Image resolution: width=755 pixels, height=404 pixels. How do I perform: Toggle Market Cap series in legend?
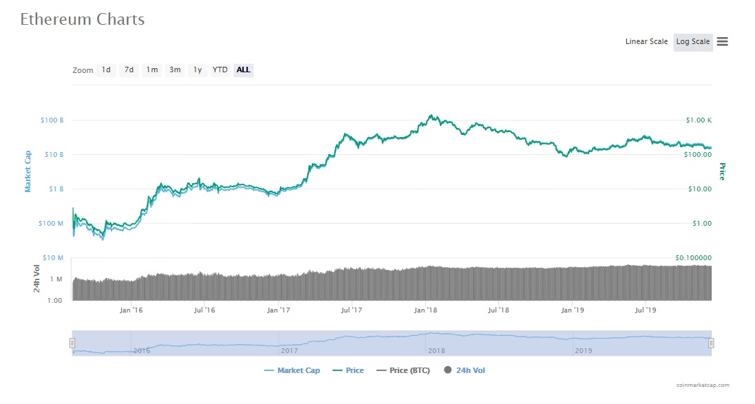292,370
